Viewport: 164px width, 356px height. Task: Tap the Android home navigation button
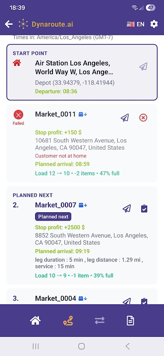(81, 346)
